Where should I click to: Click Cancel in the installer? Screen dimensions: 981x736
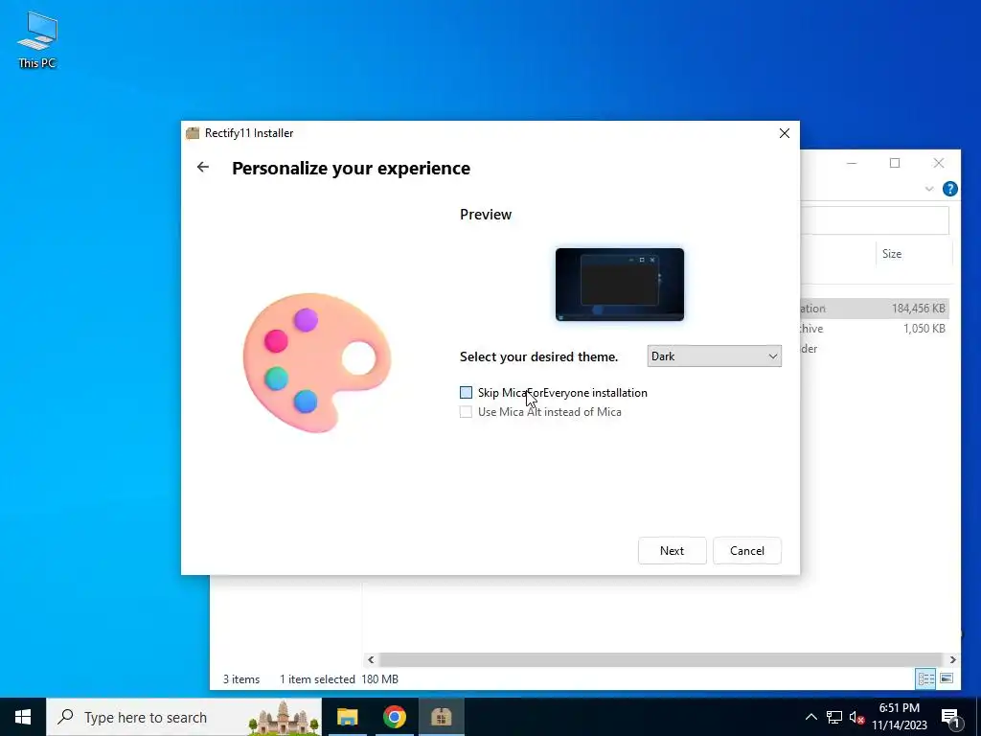pyautogui.click(x=747, y=551)
